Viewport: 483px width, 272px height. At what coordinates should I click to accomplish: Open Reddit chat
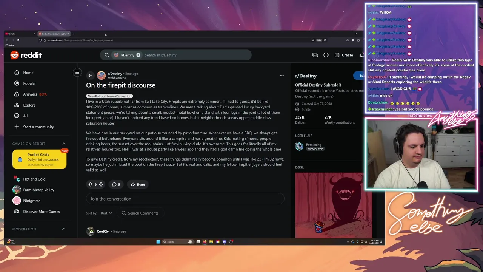pyautogui.click(x=326, y=55)
